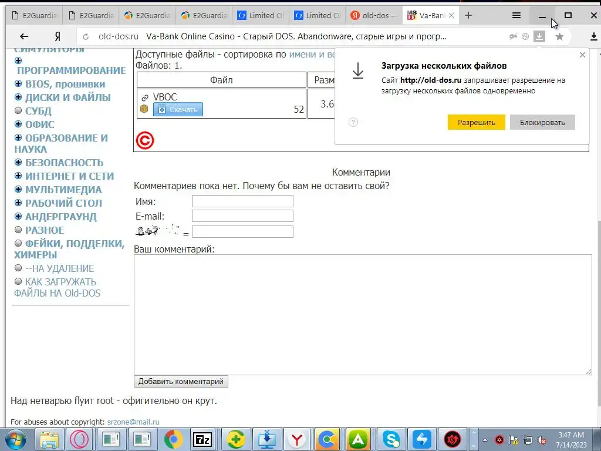Open the green A app in taskbar

coord(358,439)
